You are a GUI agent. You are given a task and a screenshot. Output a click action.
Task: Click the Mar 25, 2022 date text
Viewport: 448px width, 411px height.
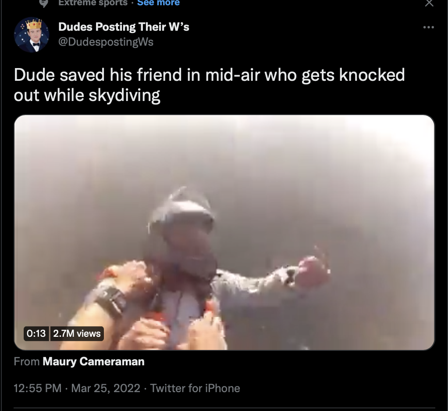pos(106,389)
